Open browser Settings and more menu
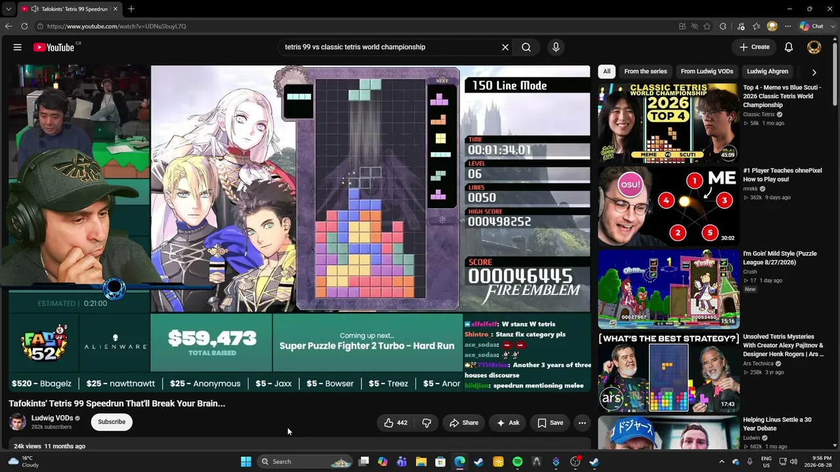This screenshot has width=840, height=472. click(787, 26)
